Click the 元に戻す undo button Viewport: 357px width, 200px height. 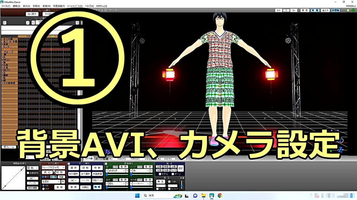click(x=32, y=14)
